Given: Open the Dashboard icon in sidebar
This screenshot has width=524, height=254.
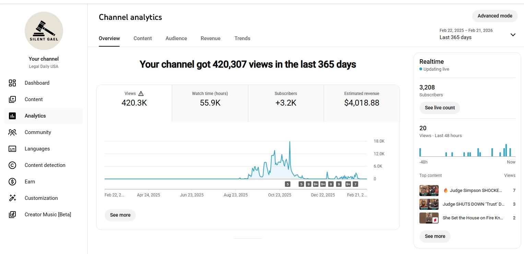Looking at the screenshot, I should click(x=12, y=83).
